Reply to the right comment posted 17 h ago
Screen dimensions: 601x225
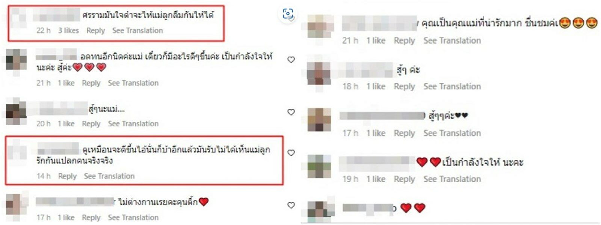404,133
